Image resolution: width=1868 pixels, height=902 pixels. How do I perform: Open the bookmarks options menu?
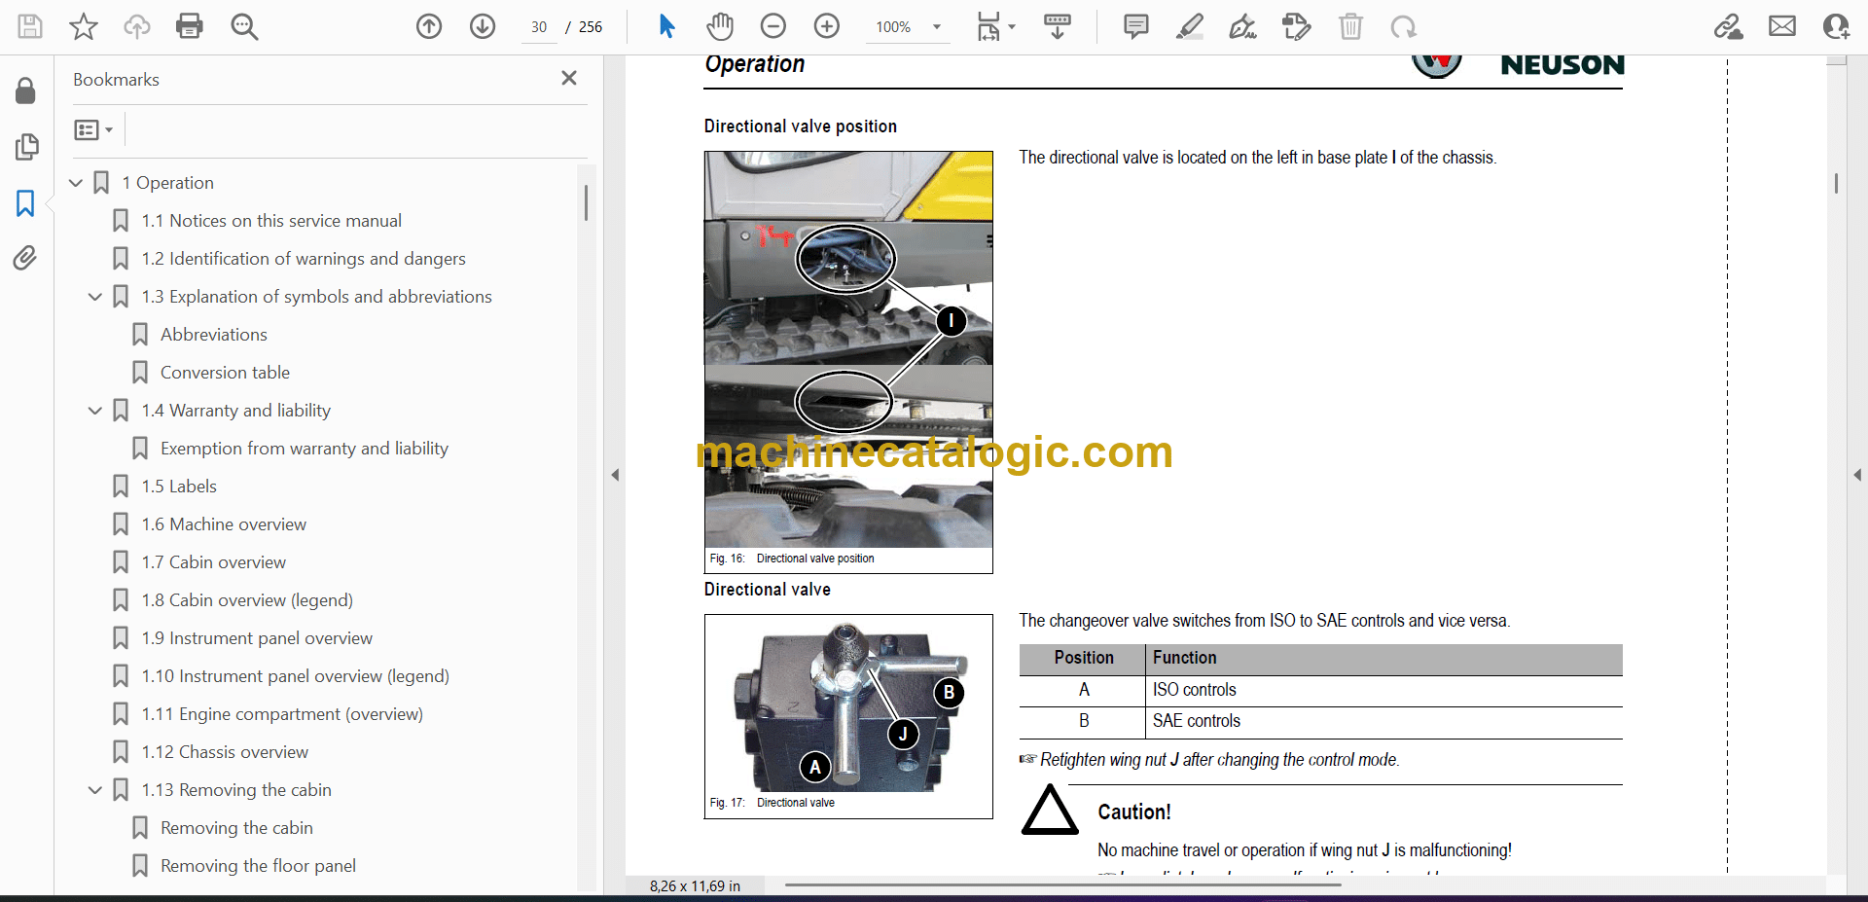click(93, 129)
